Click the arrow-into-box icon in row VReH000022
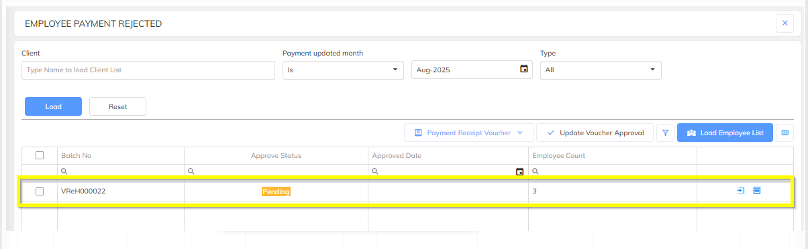 pos(740,191)
